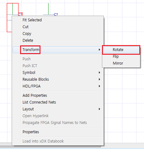Open the Reusable Blocks submenu entry

pyautogui.click(x=58, y=79)
